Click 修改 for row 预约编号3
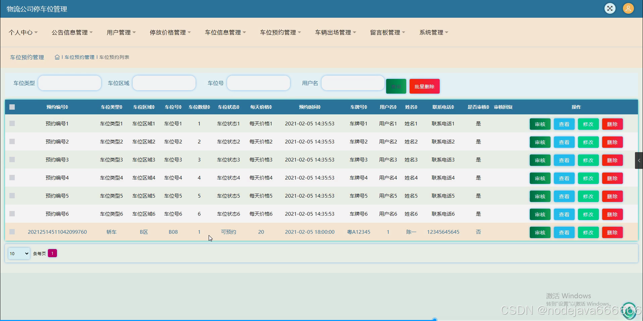This screenshot has width=643, height=321. (x=588, y=160)
